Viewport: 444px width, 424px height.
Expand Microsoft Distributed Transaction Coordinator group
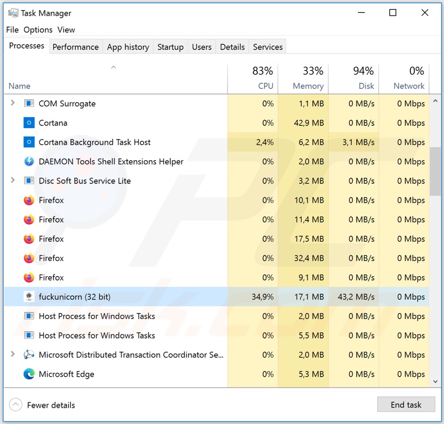pyautogui.click(x=12, y=354)
